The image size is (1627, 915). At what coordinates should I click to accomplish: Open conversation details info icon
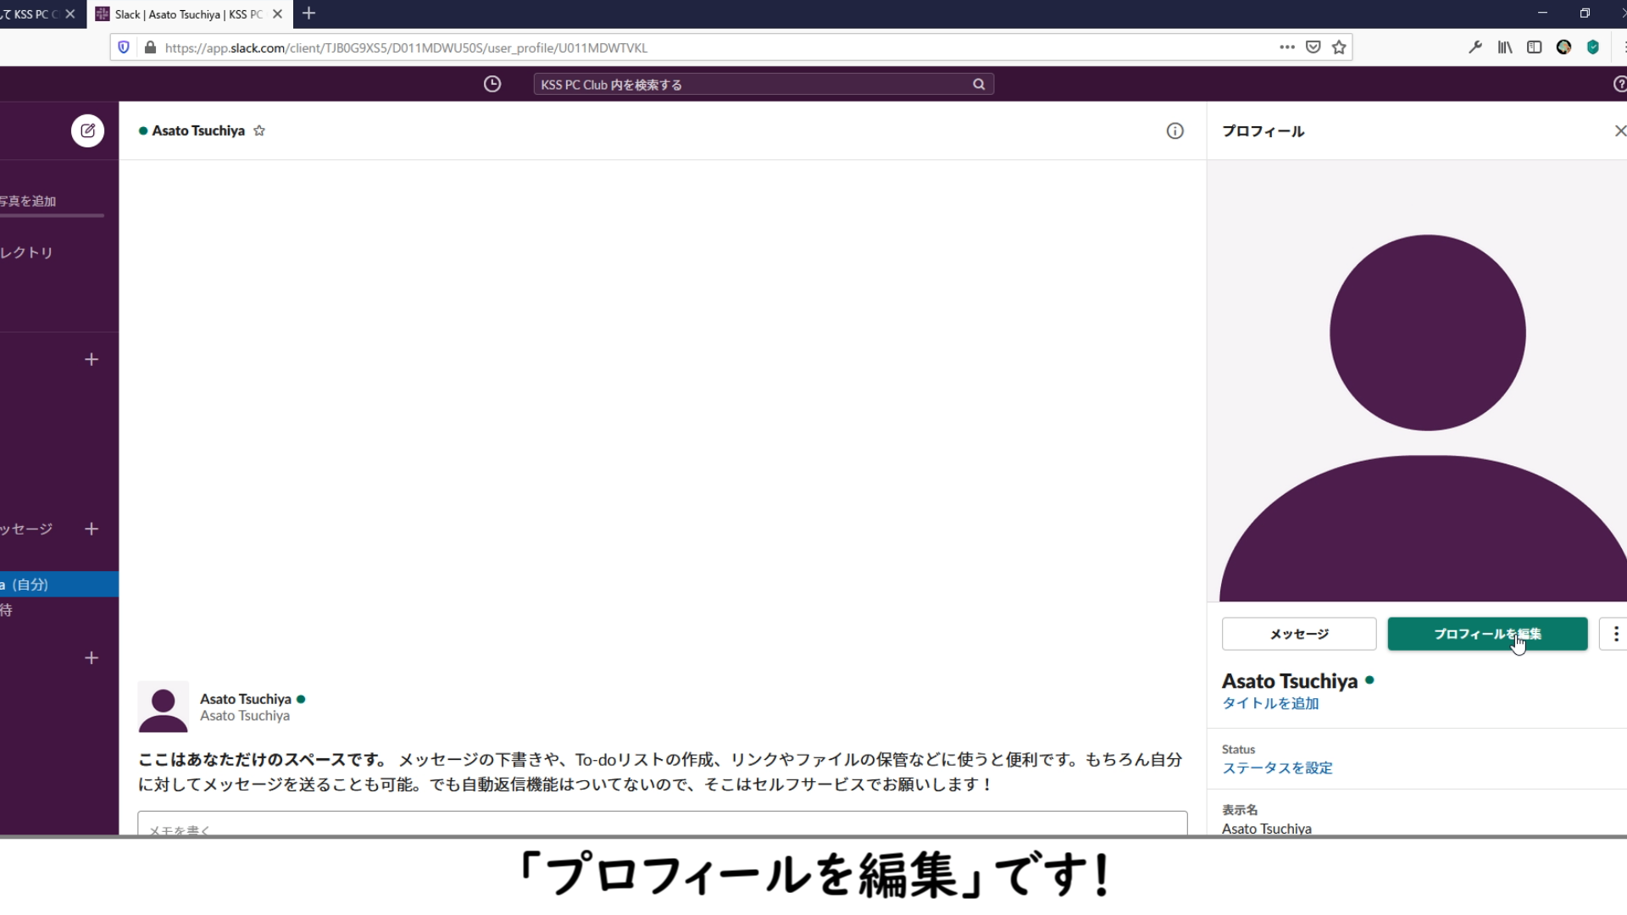pyautogui.click(x=1174, y=130)
